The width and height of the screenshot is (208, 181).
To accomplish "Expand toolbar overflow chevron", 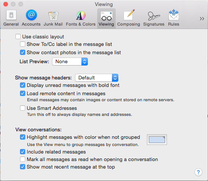I will pyautogui.click(x=202, y=18).
